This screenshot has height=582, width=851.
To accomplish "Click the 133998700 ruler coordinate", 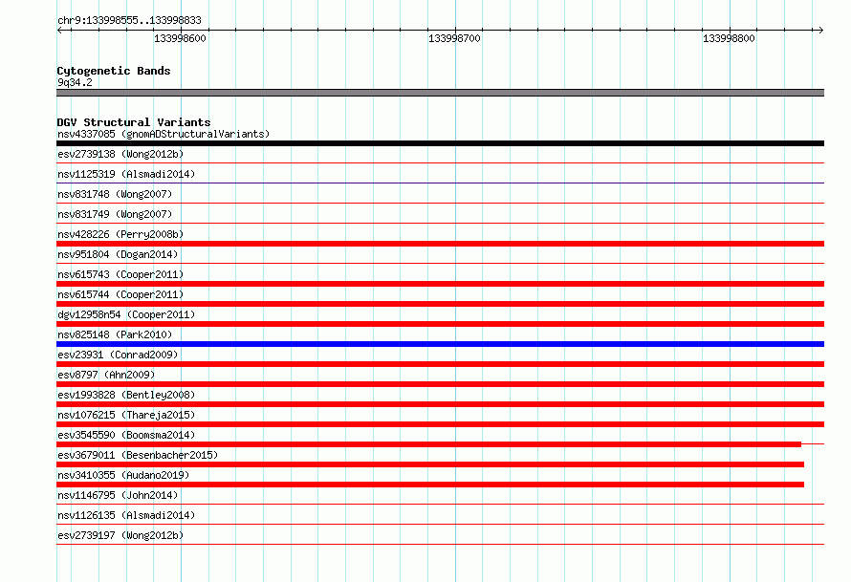I will (x=454, y=38).
